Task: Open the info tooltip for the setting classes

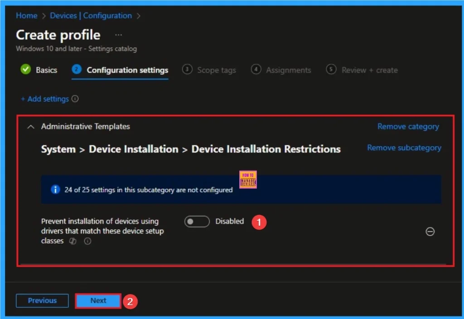Action: [87, 241]
